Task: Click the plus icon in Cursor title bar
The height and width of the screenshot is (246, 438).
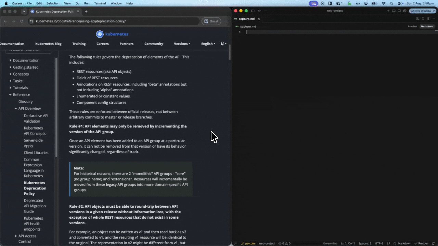Action: pyautogui.click(x=388, y=11)
